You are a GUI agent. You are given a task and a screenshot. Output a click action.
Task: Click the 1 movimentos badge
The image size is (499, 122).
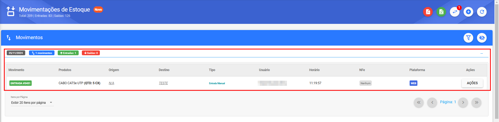(42, 53)
